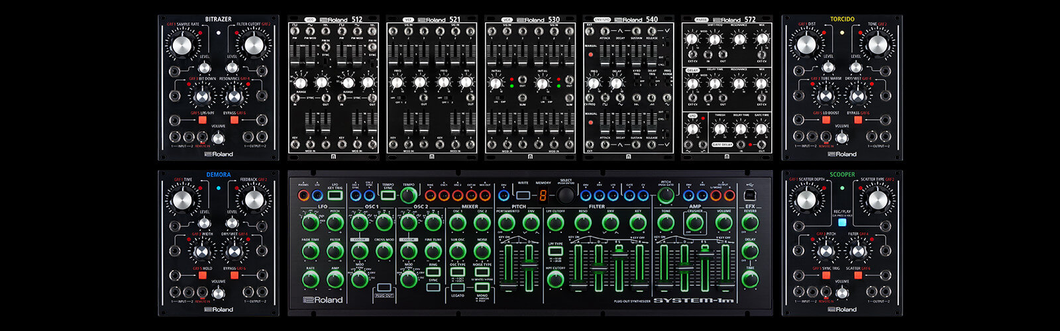
Task: Click the EFX DELAY knob
Action: 750,251
